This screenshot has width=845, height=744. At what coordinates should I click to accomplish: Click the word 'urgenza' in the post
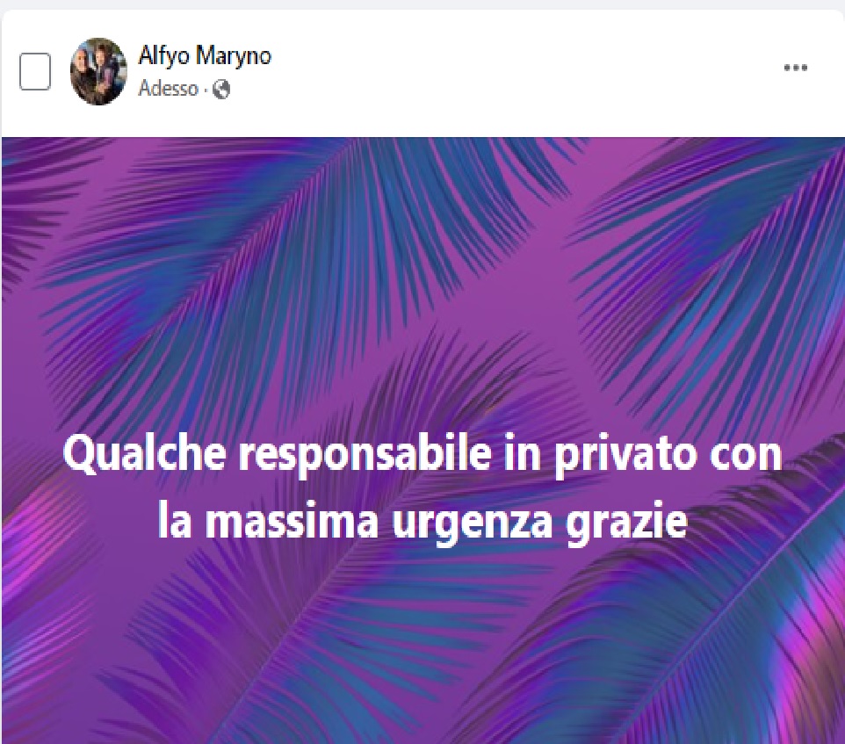pos(472,524)
